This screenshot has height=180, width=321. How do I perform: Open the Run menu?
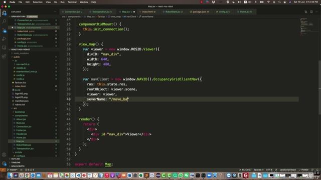tap(62, 2)
